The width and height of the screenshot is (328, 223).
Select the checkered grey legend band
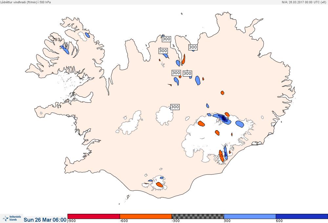[198, 216]
